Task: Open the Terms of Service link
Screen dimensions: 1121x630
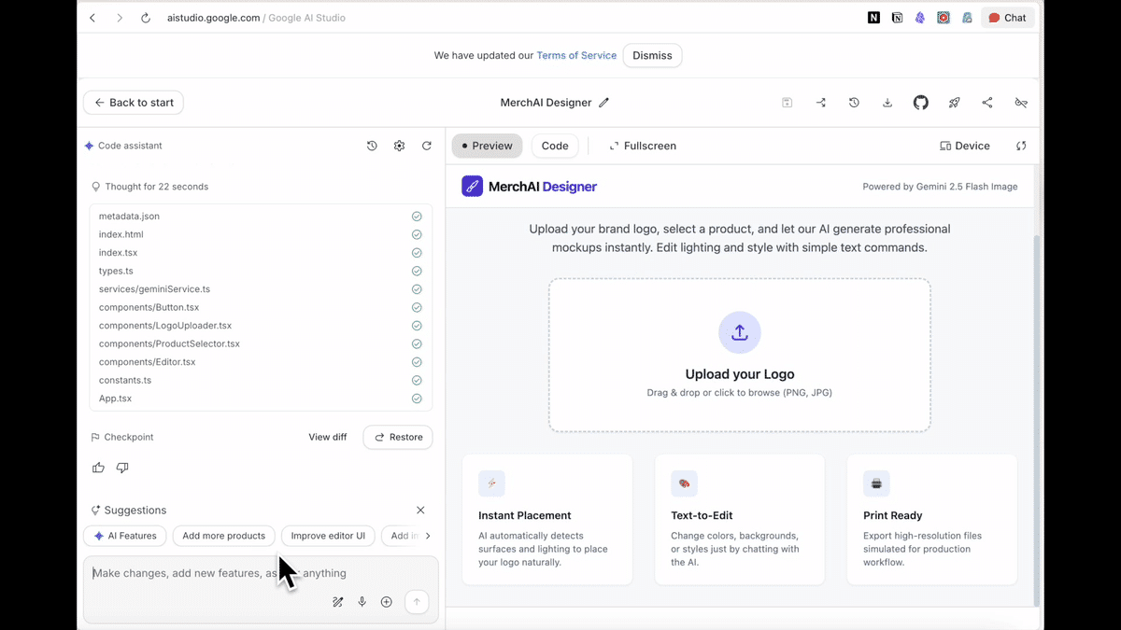Action: tap(576, 55)
